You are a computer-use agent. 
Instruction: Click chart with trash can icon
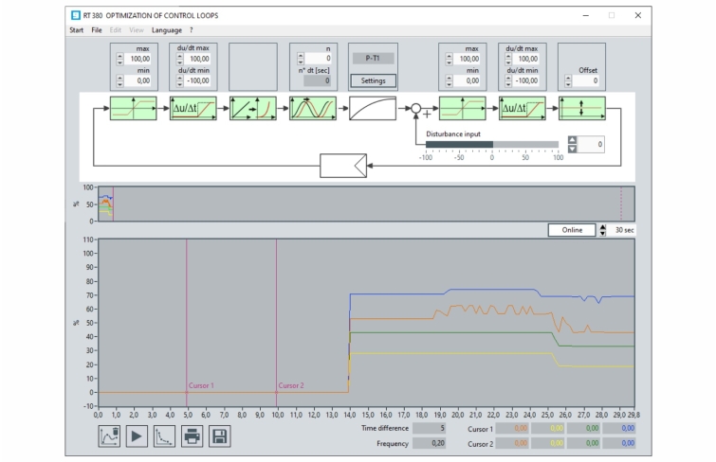click(x=109, y=436)
